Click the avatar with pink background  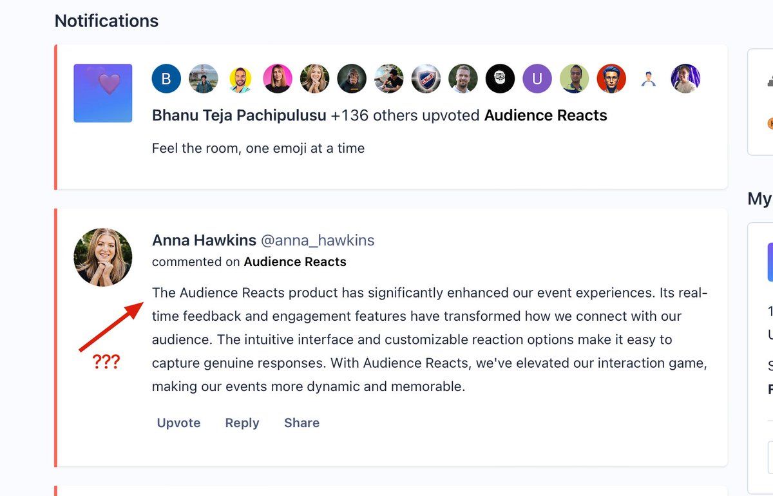pos(278,79)
